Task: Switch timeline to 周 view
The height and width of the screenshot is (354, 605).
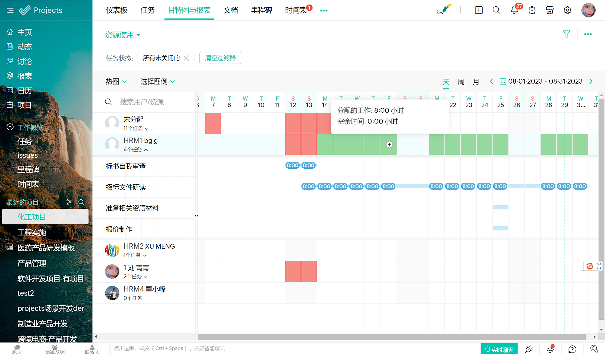Action: (x=461, y=82)
